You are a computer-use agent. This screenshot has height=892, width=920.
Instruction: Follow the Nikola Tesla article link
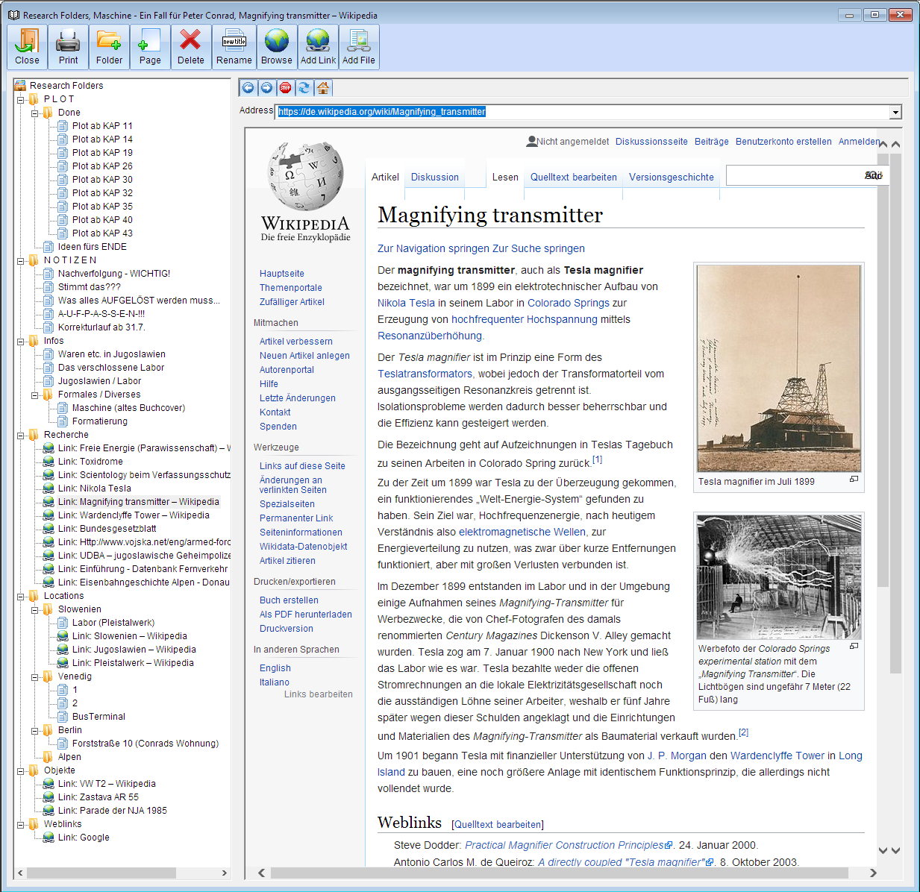pyautogui.click(x=406, y=303)
